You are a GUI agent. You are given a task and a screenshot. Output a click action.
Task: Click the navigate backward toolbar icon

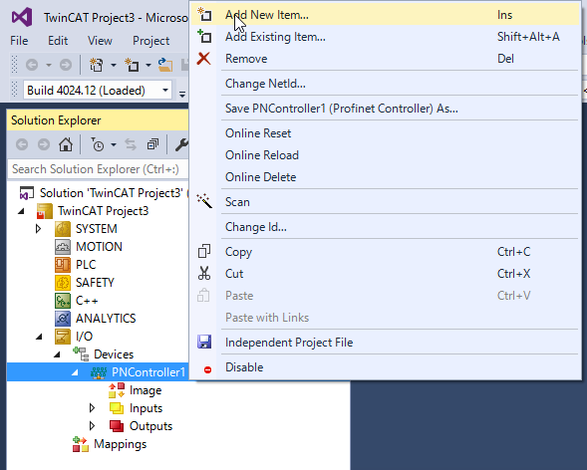point(32,65)
